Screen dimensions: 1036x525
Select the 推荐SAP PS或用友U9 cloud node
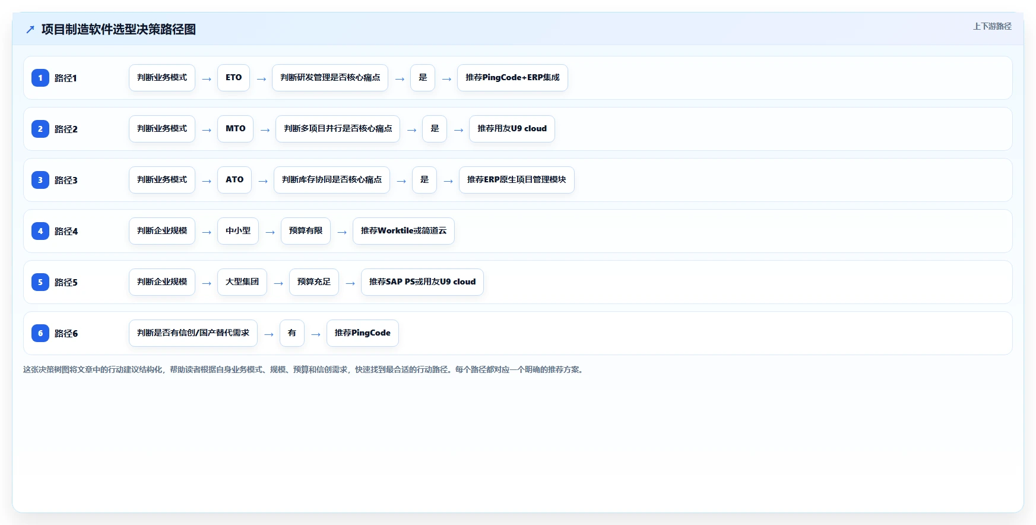pos(422,282)
